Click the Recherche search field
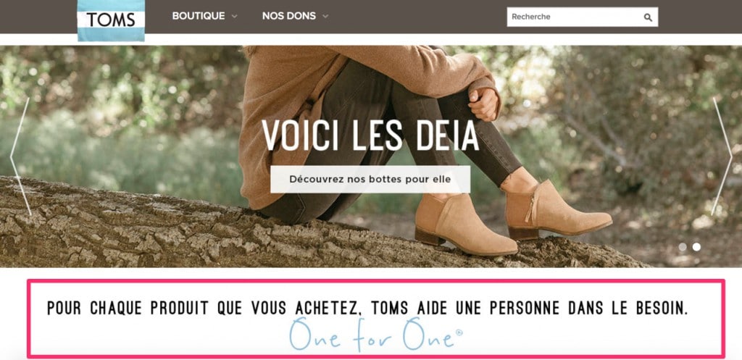742x360 pixels. [x=575, y=17]
